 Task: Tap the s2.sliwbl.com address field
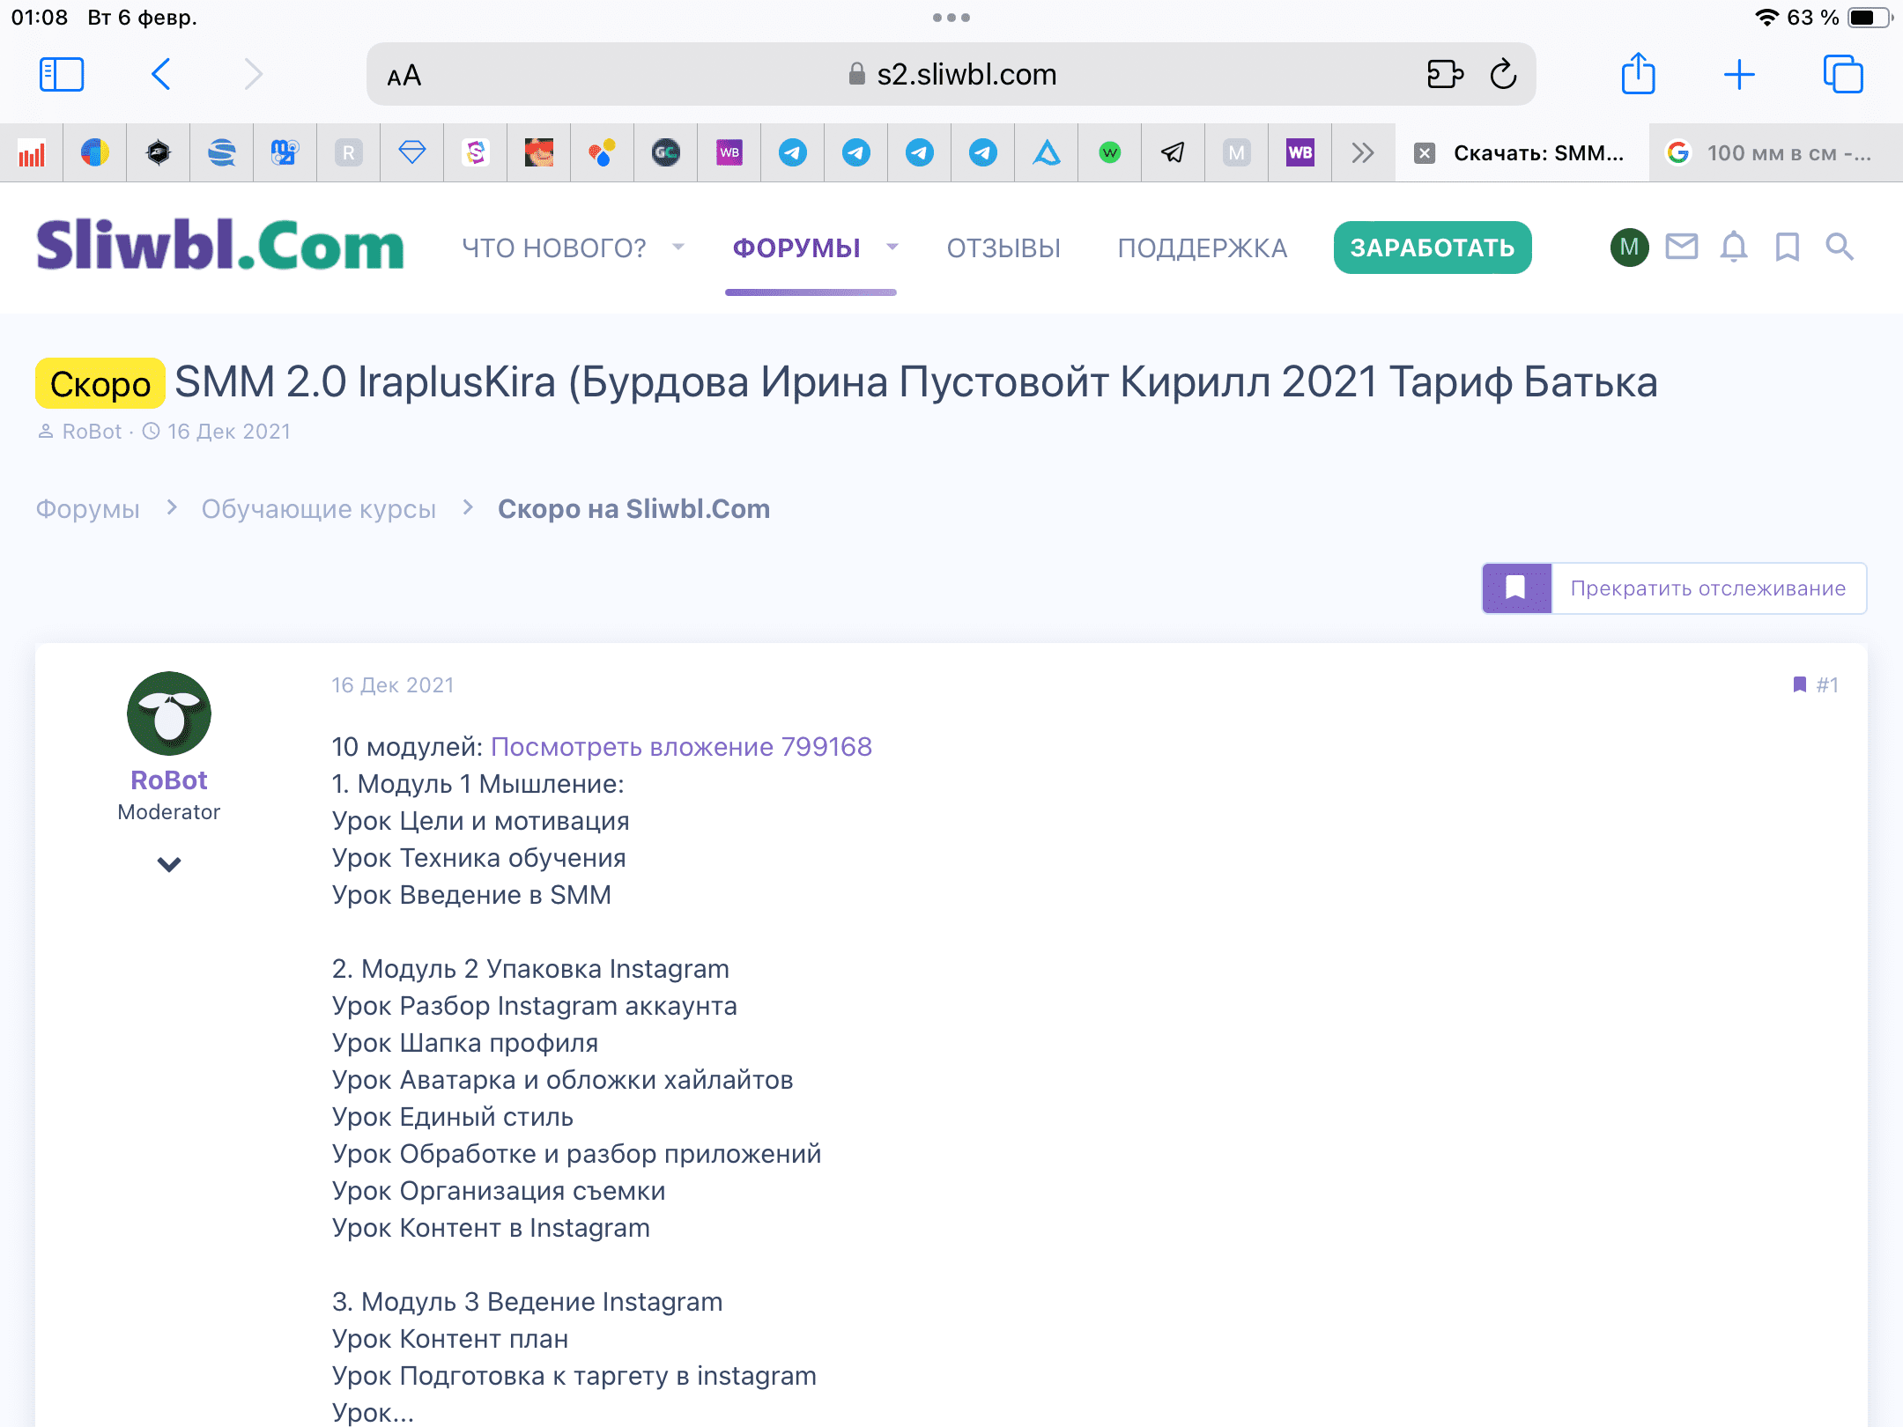coord(951,75)
